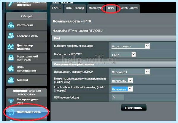Screen dimensions: 178x123
Task: Click the UDP proxy (Udpxy) input field
Action: [118, 97]
